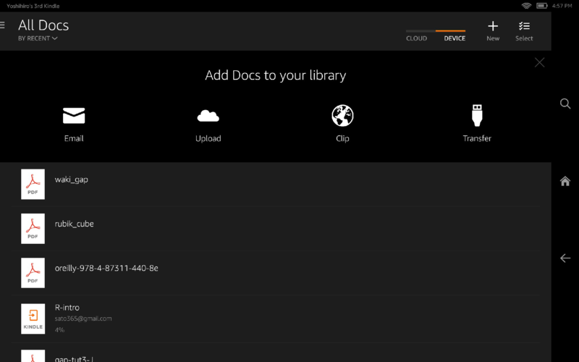Tap the Email label

click(74, 138)
